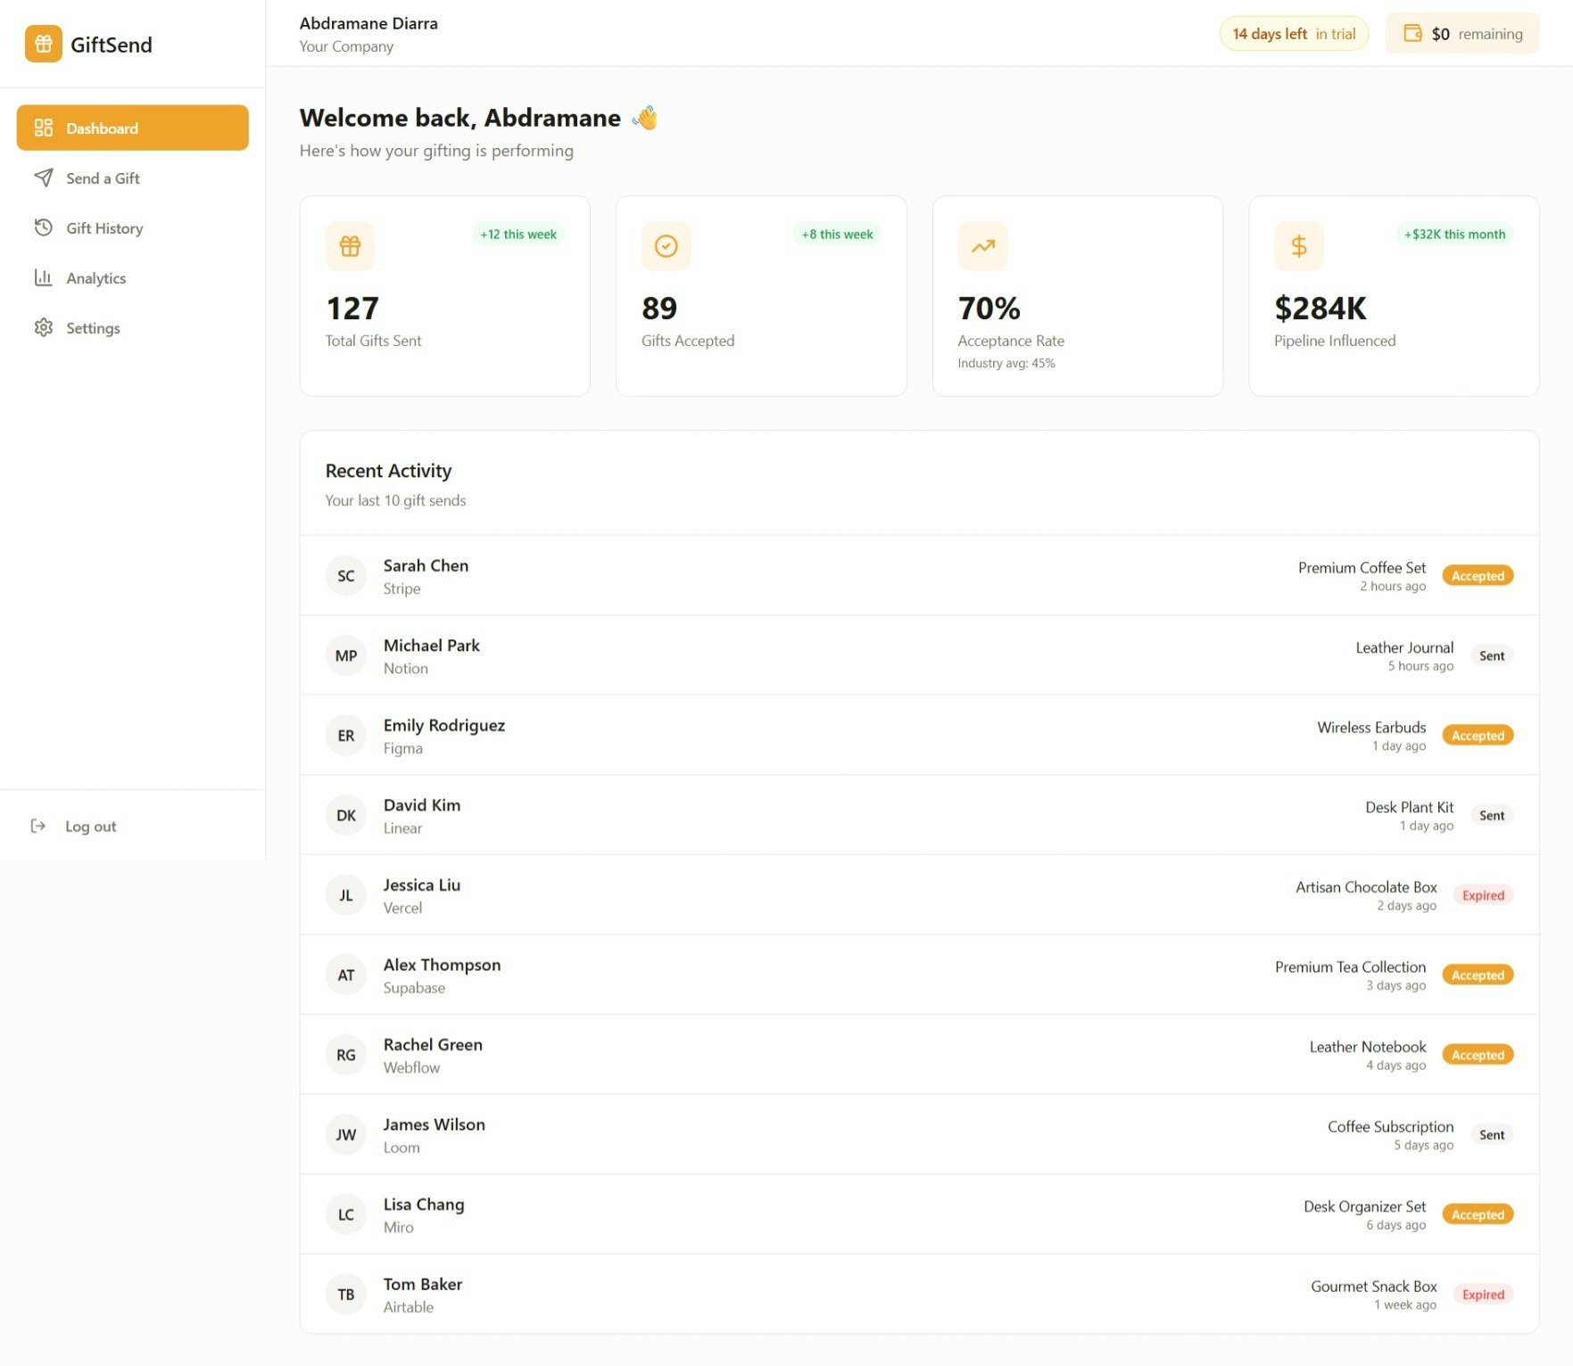The height and width of the screenshot is (1366, 1573).
Task: Click the wallet icon by $0 remaining
Action: click(1412, 33)
